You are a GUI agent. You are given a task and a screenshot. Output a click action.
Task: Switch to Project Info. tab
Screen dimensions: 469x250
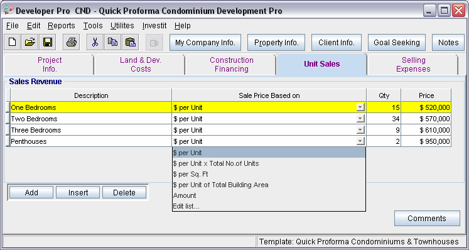point(50,64)
